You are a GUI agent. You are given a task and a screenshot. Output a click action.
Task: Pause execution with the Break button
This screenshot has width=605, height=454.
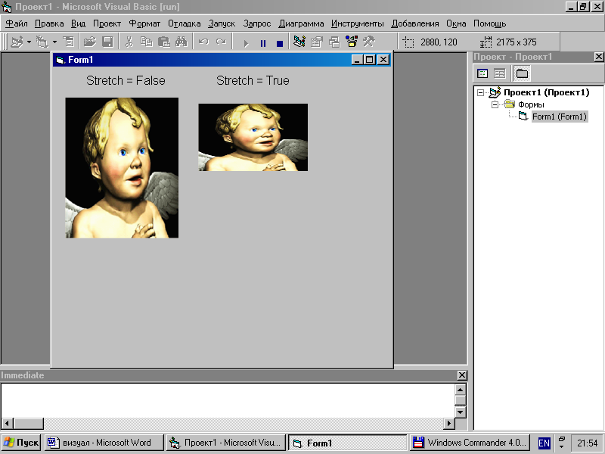pyautogui.click(x=263, y=43)
